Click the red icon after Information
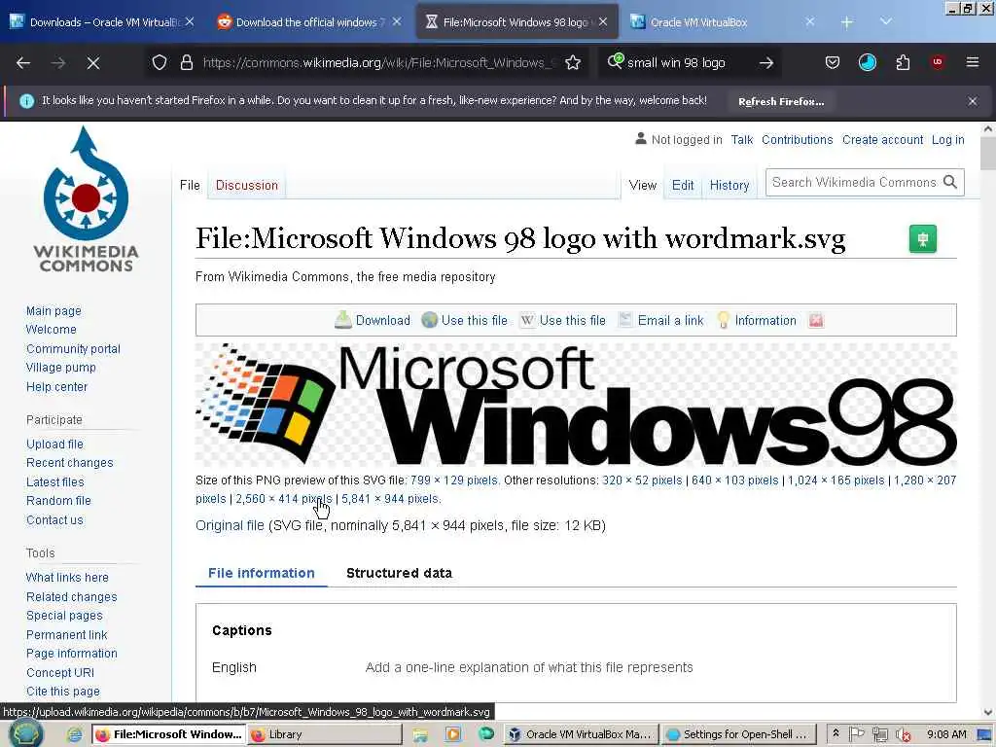The height and width of the screenshot is (747, 996). (x=816, y=320)
